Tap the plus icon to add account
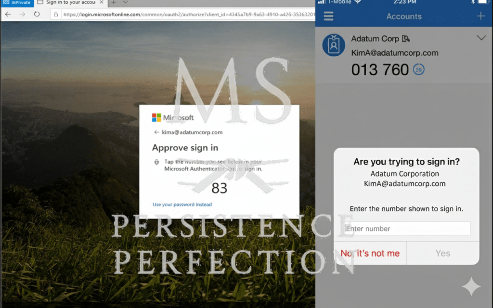 point(480,16)
